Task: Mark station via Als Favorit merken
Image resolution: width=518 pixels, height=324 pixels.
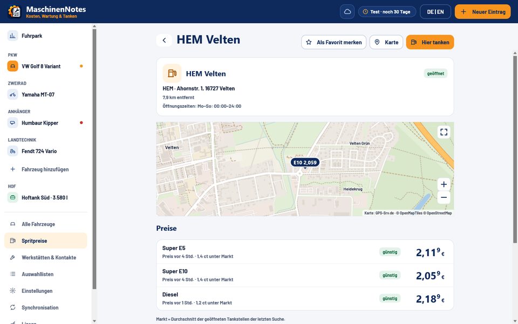Action: click(x=333, y=42)
